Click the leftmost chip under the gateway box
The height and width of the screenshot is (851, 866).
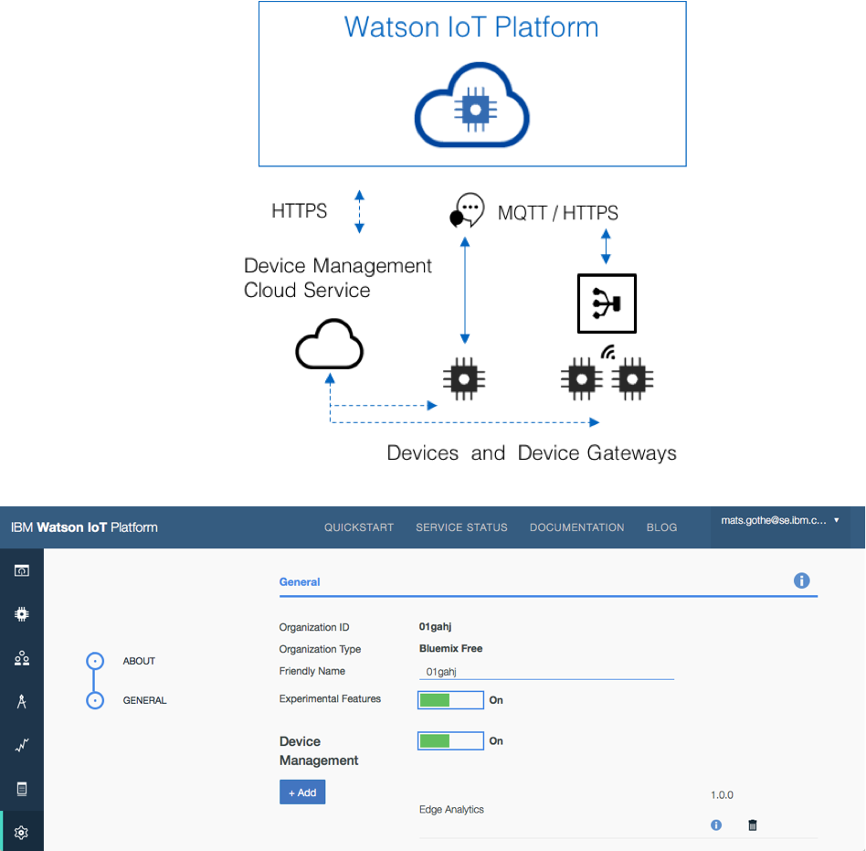point(582,379)
